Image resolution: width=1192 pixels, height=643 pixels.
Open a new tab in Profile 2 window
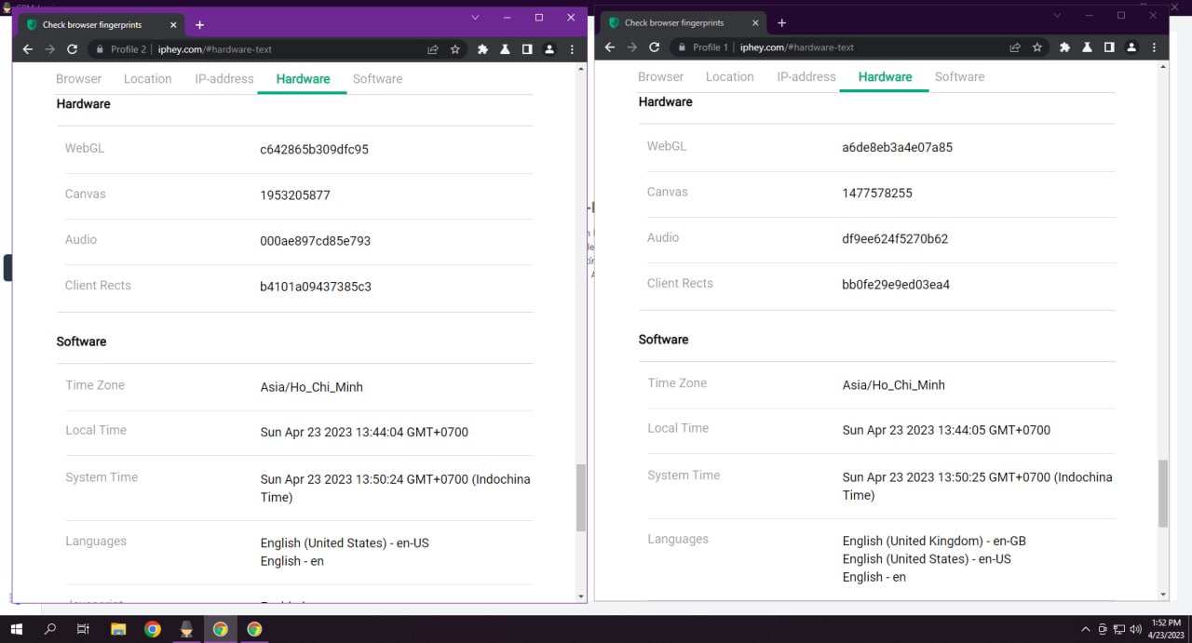(x=199, y=25)
